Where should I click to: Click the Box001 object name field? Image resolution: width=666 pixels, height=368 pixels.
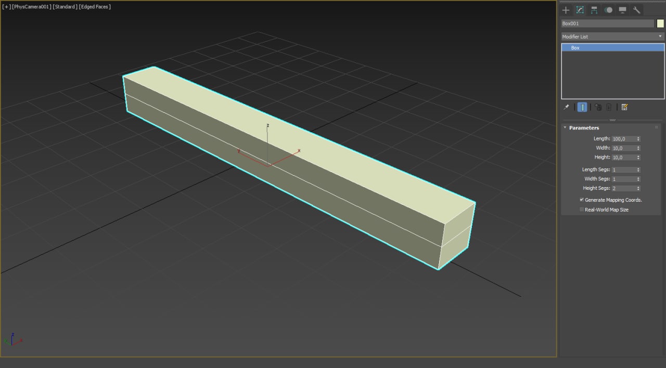[x=607, y=23]
